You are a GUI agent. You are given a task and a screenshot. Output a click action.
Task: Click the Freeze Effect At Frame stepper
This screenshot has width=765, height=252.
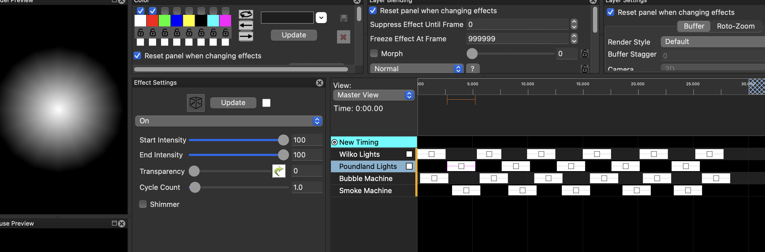tap(574, 39)
